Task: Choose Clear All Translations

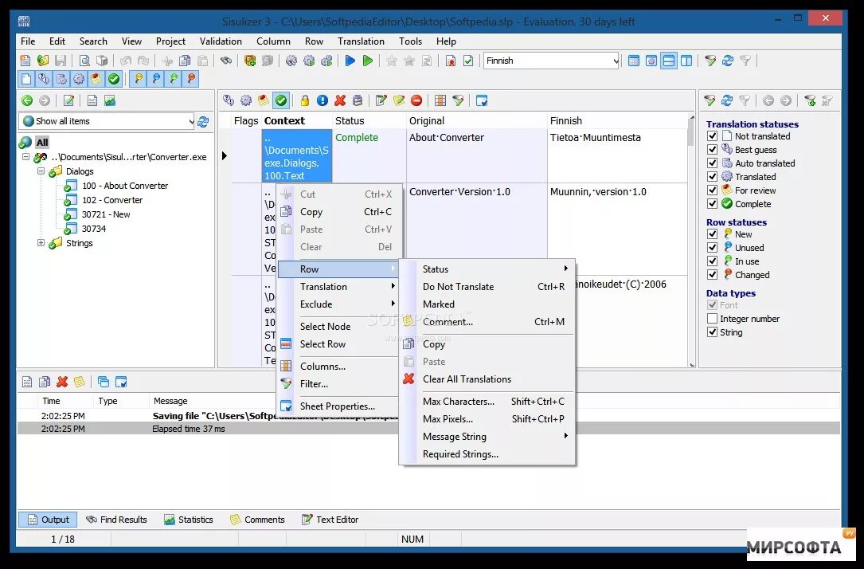Action: click(x=487, y=379)
